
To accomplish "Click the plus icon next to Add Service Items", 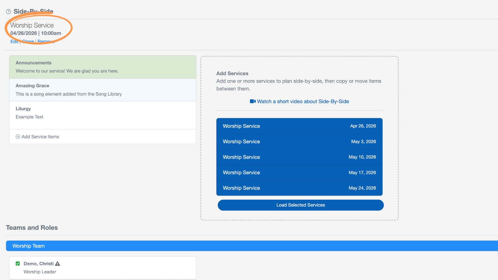I will click(x=18, y=137).
